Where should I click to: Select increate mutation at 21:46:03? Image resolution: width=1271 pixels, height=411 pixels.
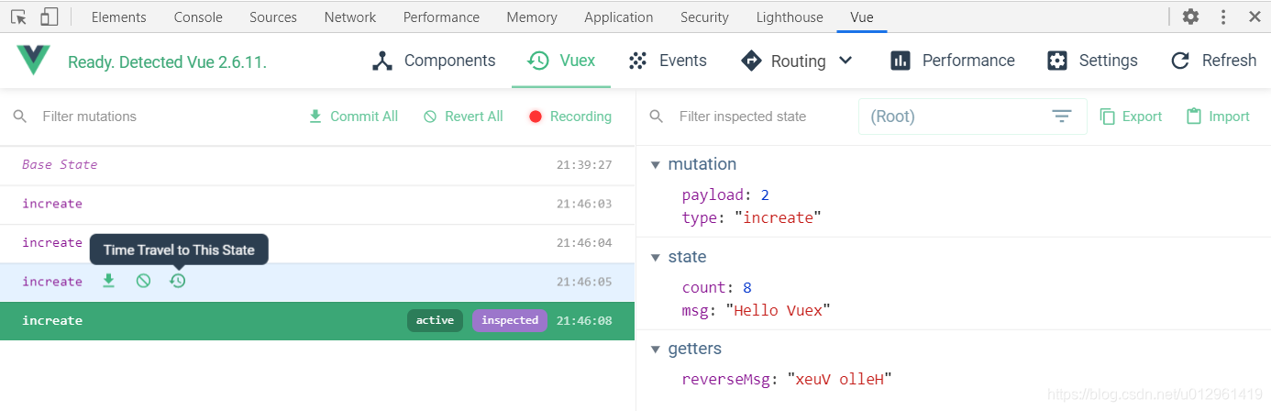coord(317,204)
